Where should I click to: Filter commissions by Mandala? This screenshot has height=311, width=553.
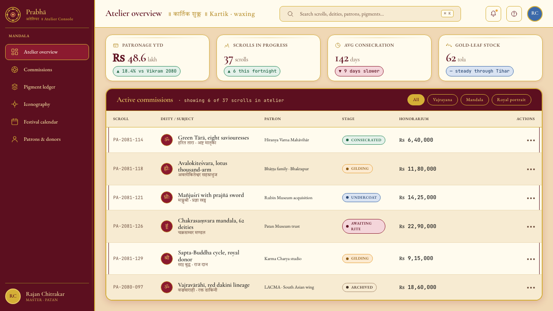(475, 100)
